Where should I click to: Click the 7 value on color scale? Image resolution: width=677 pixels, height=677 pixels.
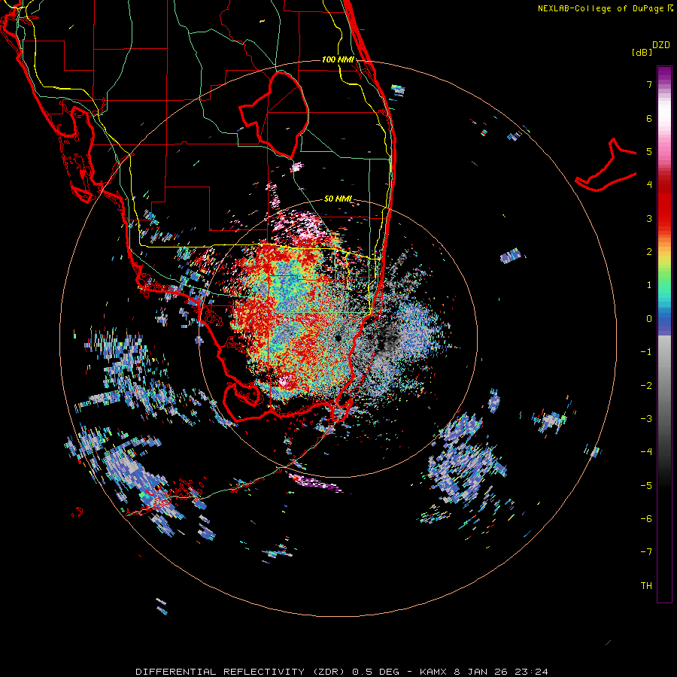[649, 84]
